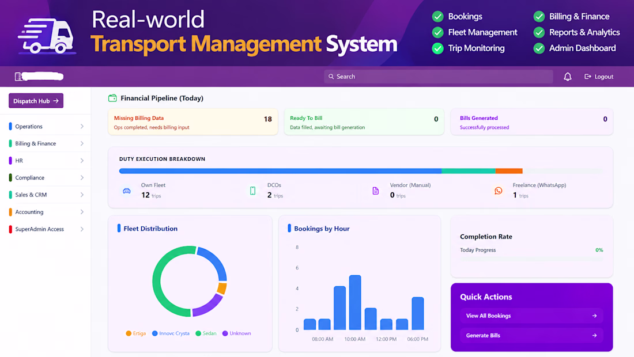
Task: Click the Unknown legend label
Action: point(240,333)
